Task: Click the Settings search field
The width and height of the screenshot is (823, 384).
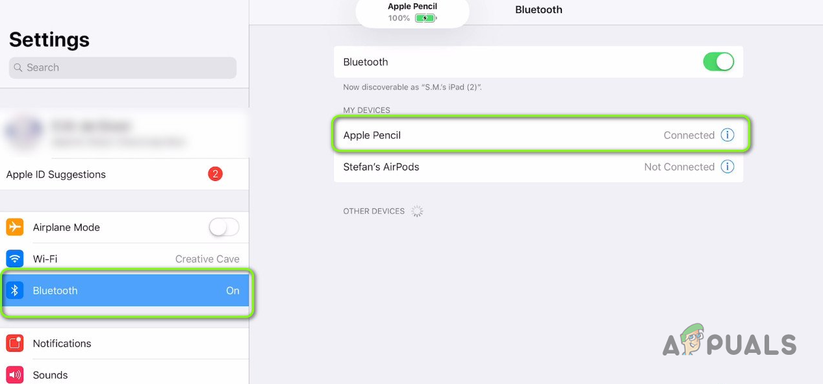Action: click(x=123, y=67)
